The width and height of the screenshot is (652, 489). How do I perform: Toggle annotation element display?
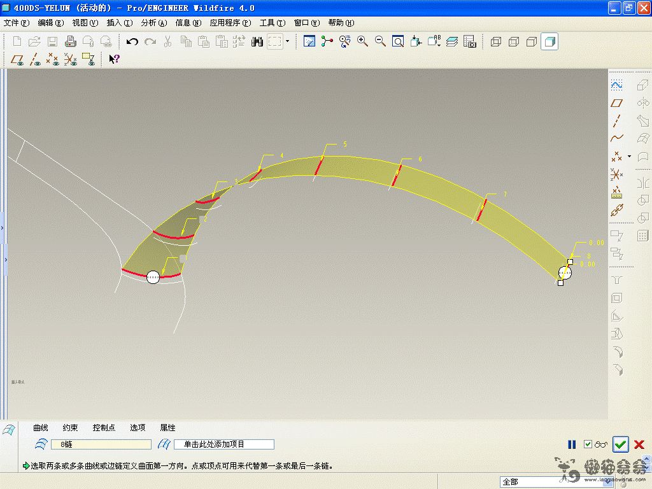[88, 59]
